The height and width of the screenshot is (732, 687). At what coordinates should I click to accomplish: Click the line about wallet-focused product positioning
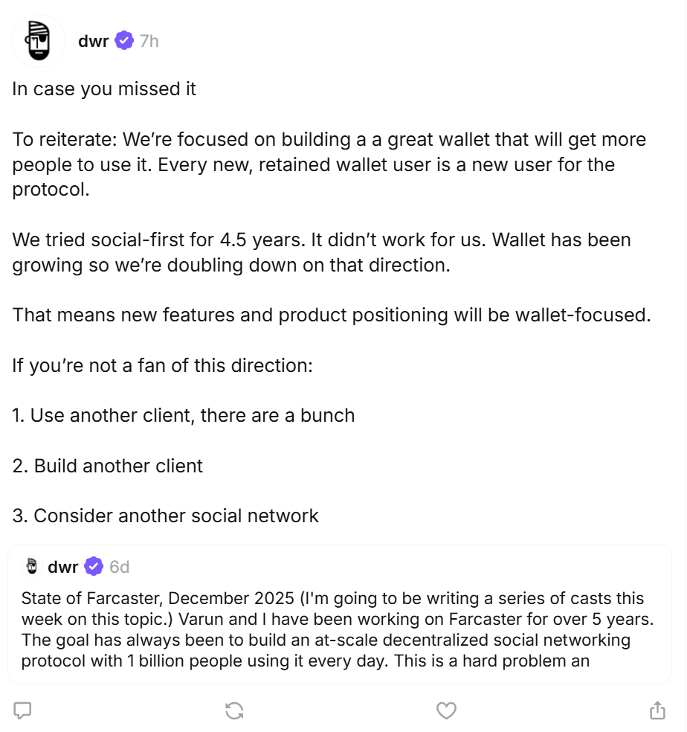pos(332,315)
